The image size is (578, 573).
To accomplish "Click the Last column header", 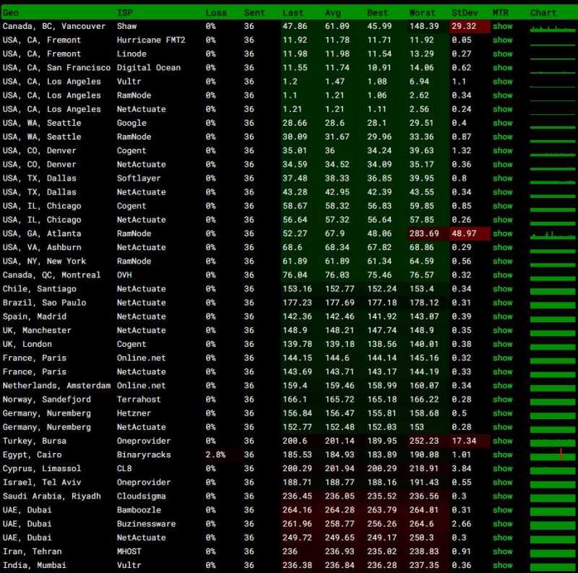I will pyautogui.click(x=293, y=13).
